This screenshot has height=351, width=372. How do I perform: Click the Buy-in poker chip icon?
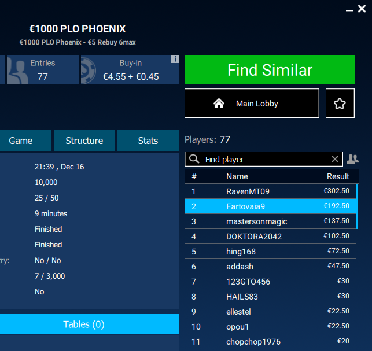click(x=89, y=70)
